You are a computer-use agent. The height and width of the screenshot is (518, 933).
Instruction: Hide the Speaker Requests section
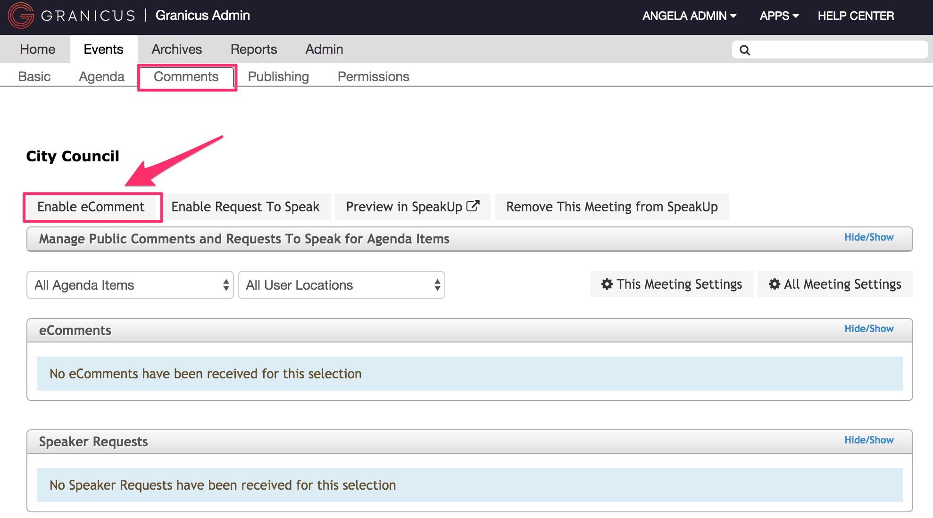coord(869,440)
